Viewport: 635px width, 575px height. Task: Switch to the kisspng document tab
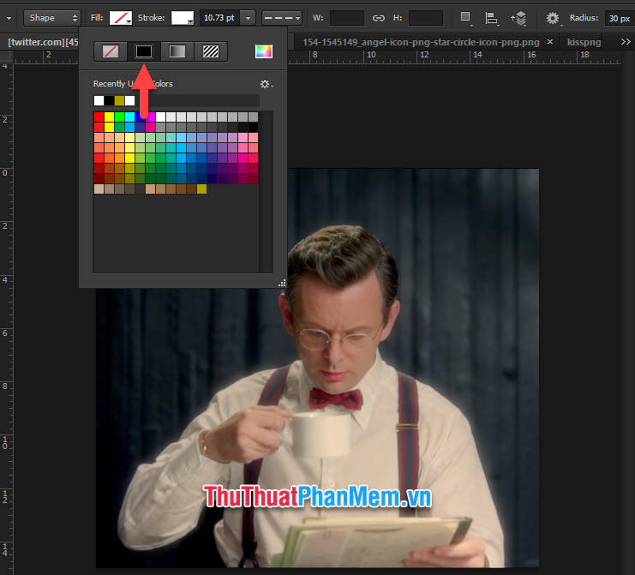[x=584, y=42]
